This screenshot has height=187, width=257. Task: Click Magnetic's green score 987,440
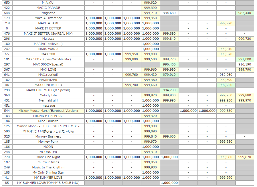tap(245, 13)
